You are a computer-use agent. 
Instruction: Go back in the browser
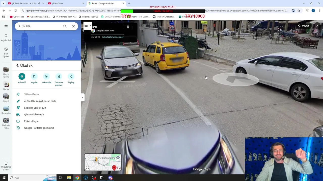(x=4, y=11)
